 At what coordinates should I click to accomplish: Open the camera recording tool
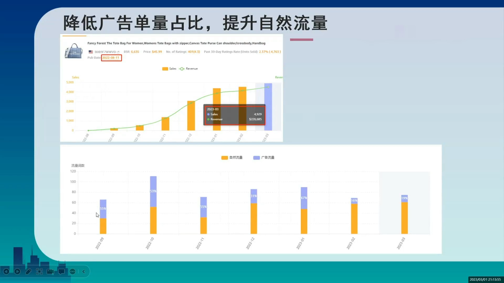point(50,271)
